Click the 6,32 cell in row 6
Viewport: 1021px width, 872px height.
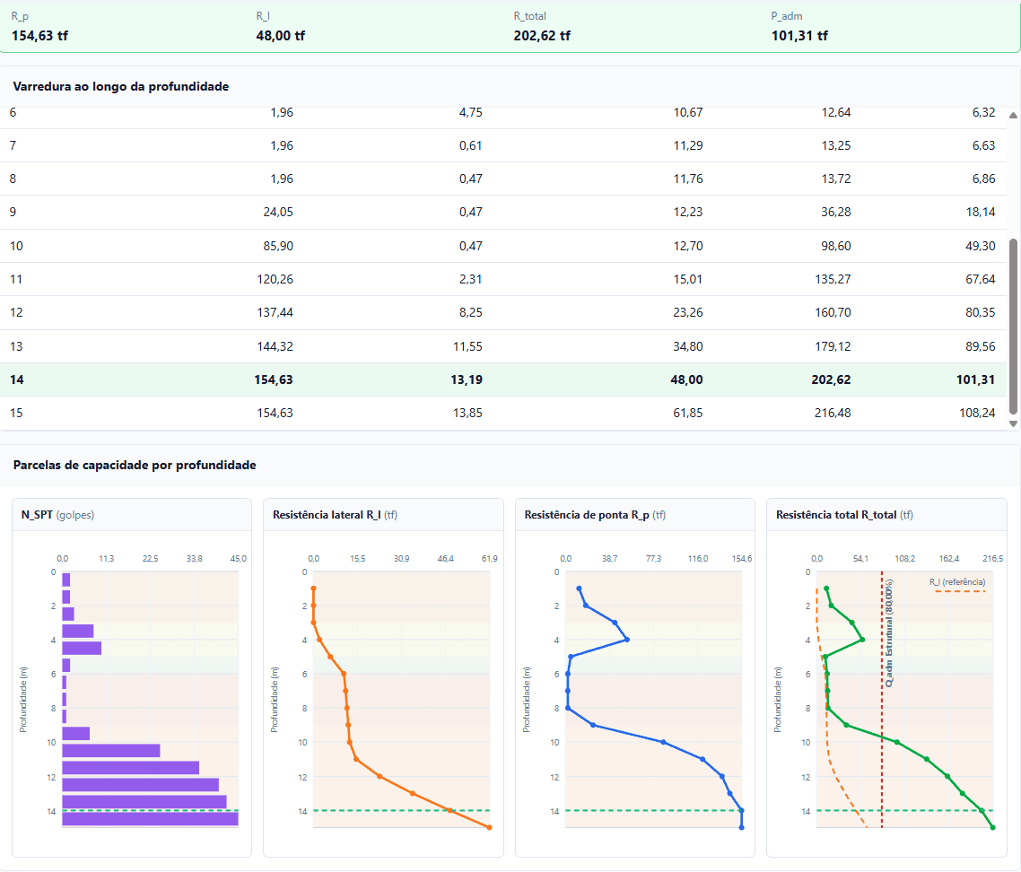tap(984, 113)
